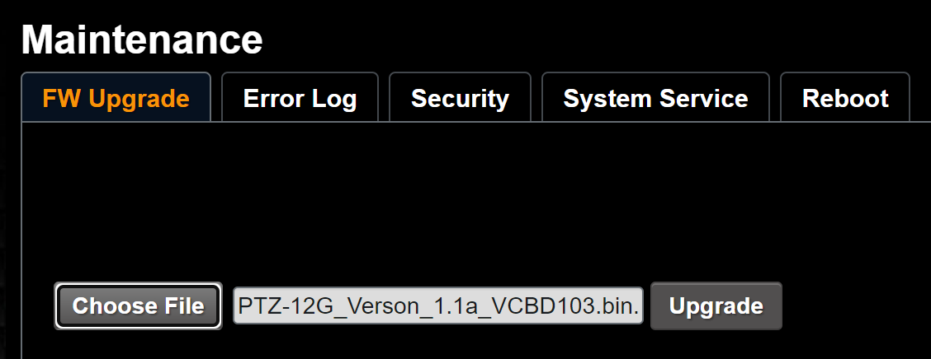This screenshot has width=931, height=359.
Task: Click the selected firmware filename field
Action: [437, 306]
